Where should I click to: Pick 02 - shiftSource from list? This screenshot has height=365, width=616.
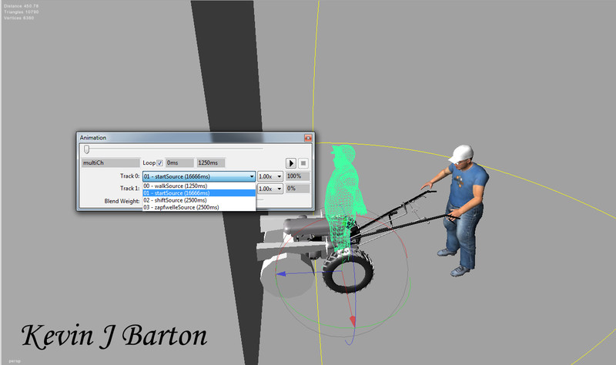[x=181, y=200]
